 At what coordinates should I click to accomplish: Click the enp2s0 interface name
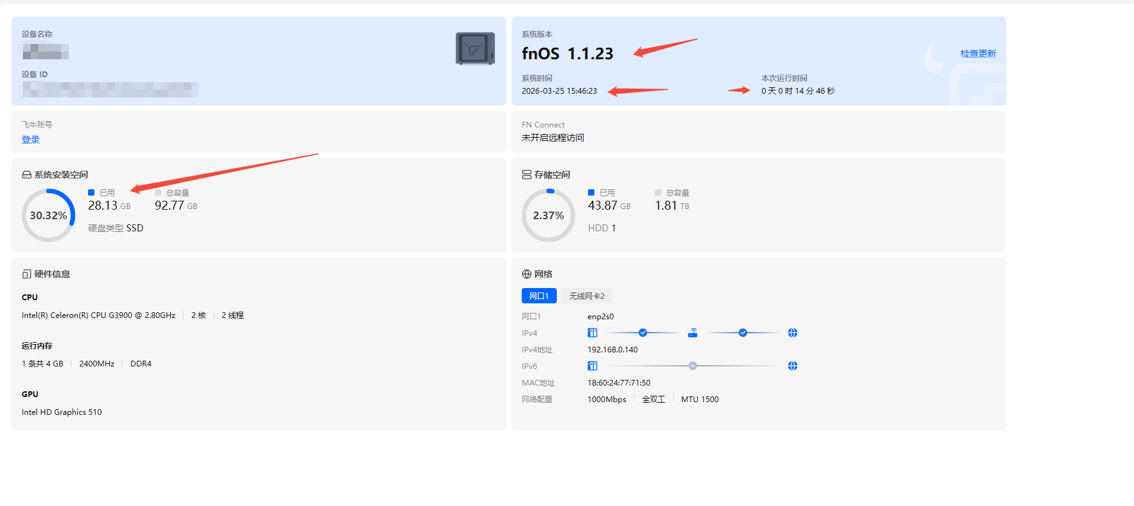coord(601,317)
